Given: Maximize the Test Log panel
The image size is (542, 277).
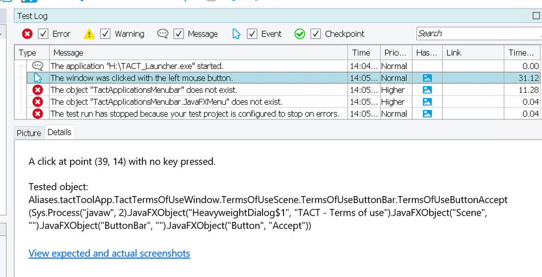Looking at the screenshot, I should (x=536, y=16).
